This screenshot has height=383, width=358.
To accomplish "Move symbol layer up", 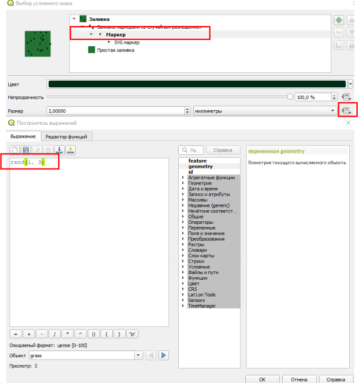I will click(351, 20).
